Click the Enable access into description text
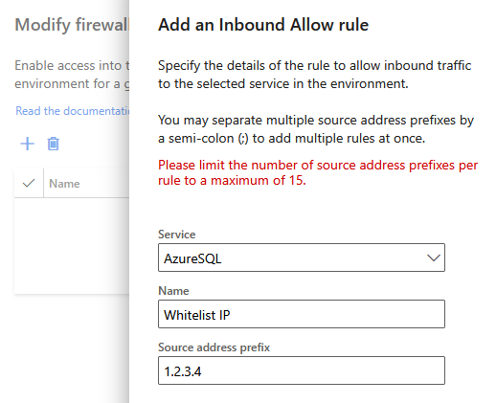Image resolution: width=496 pixels, height=403 pixels. tap(72, 75)
